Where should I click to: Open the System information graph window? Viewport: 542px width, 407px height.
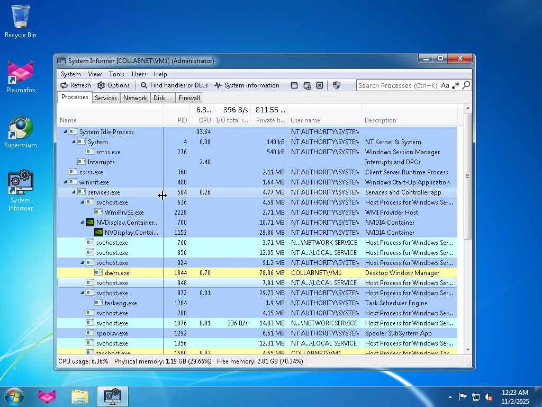click(x=247, y=85)
